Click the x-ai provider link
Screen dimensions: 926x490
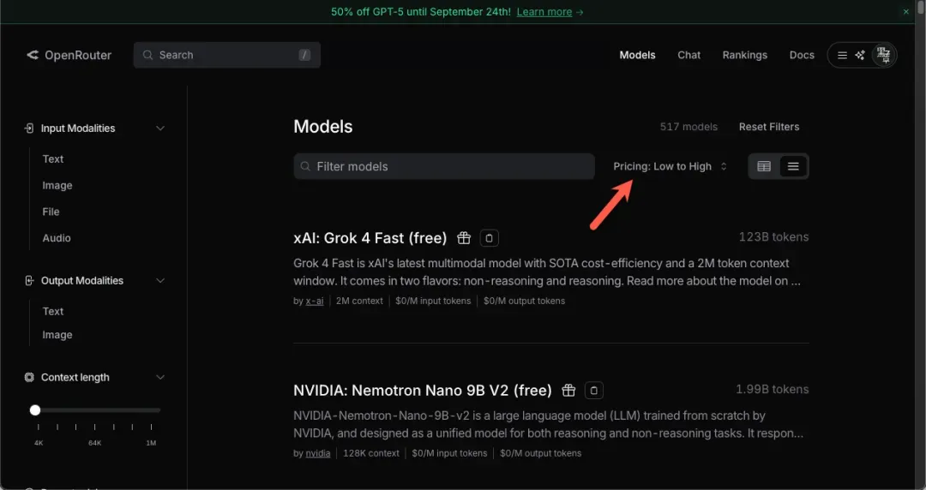point(315,301)
